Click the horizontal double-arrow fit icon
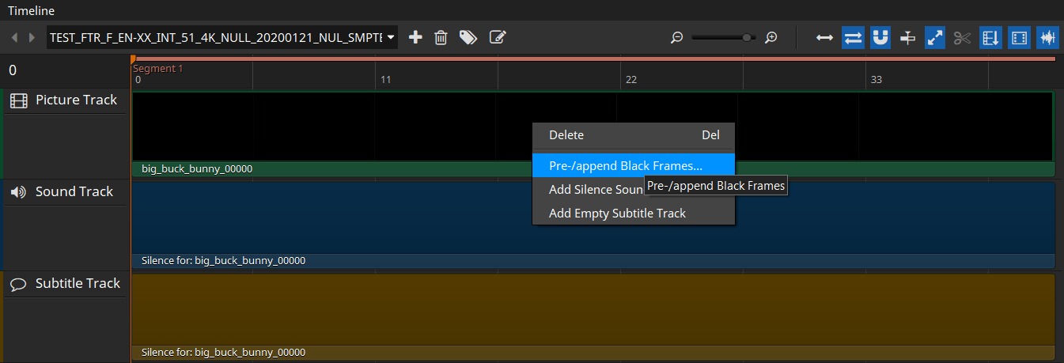Image resolution: width=1064 pixels, height=363 pixels. tap(824, 37)
